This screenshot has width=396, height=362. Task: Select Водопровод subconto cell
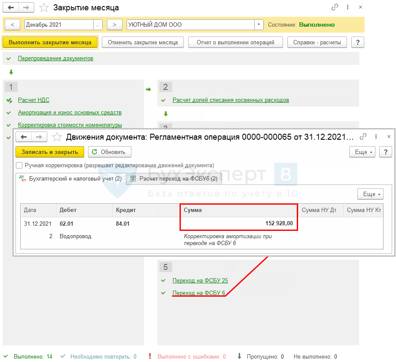pos(75,236)
